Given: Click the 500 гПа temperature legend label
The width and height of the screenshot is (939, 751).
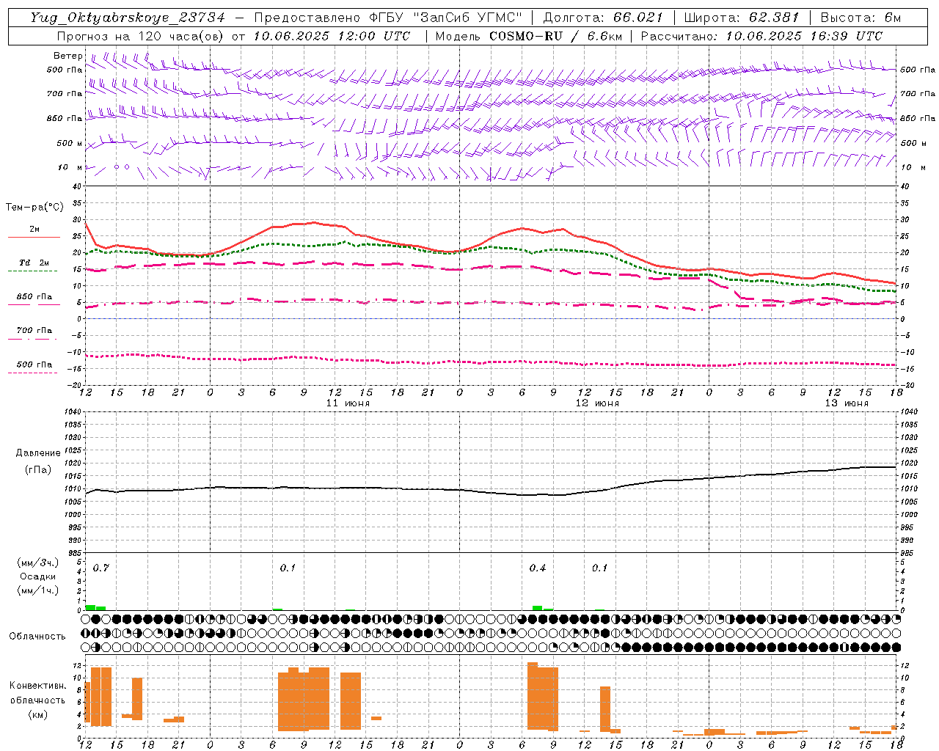Looking at the screenshot, I should point(34,364).
